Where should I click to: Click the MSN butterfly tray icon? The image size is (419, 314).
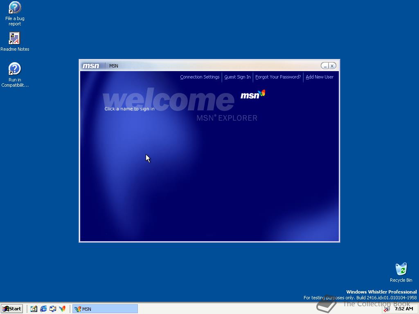click(x=387, y=309)
